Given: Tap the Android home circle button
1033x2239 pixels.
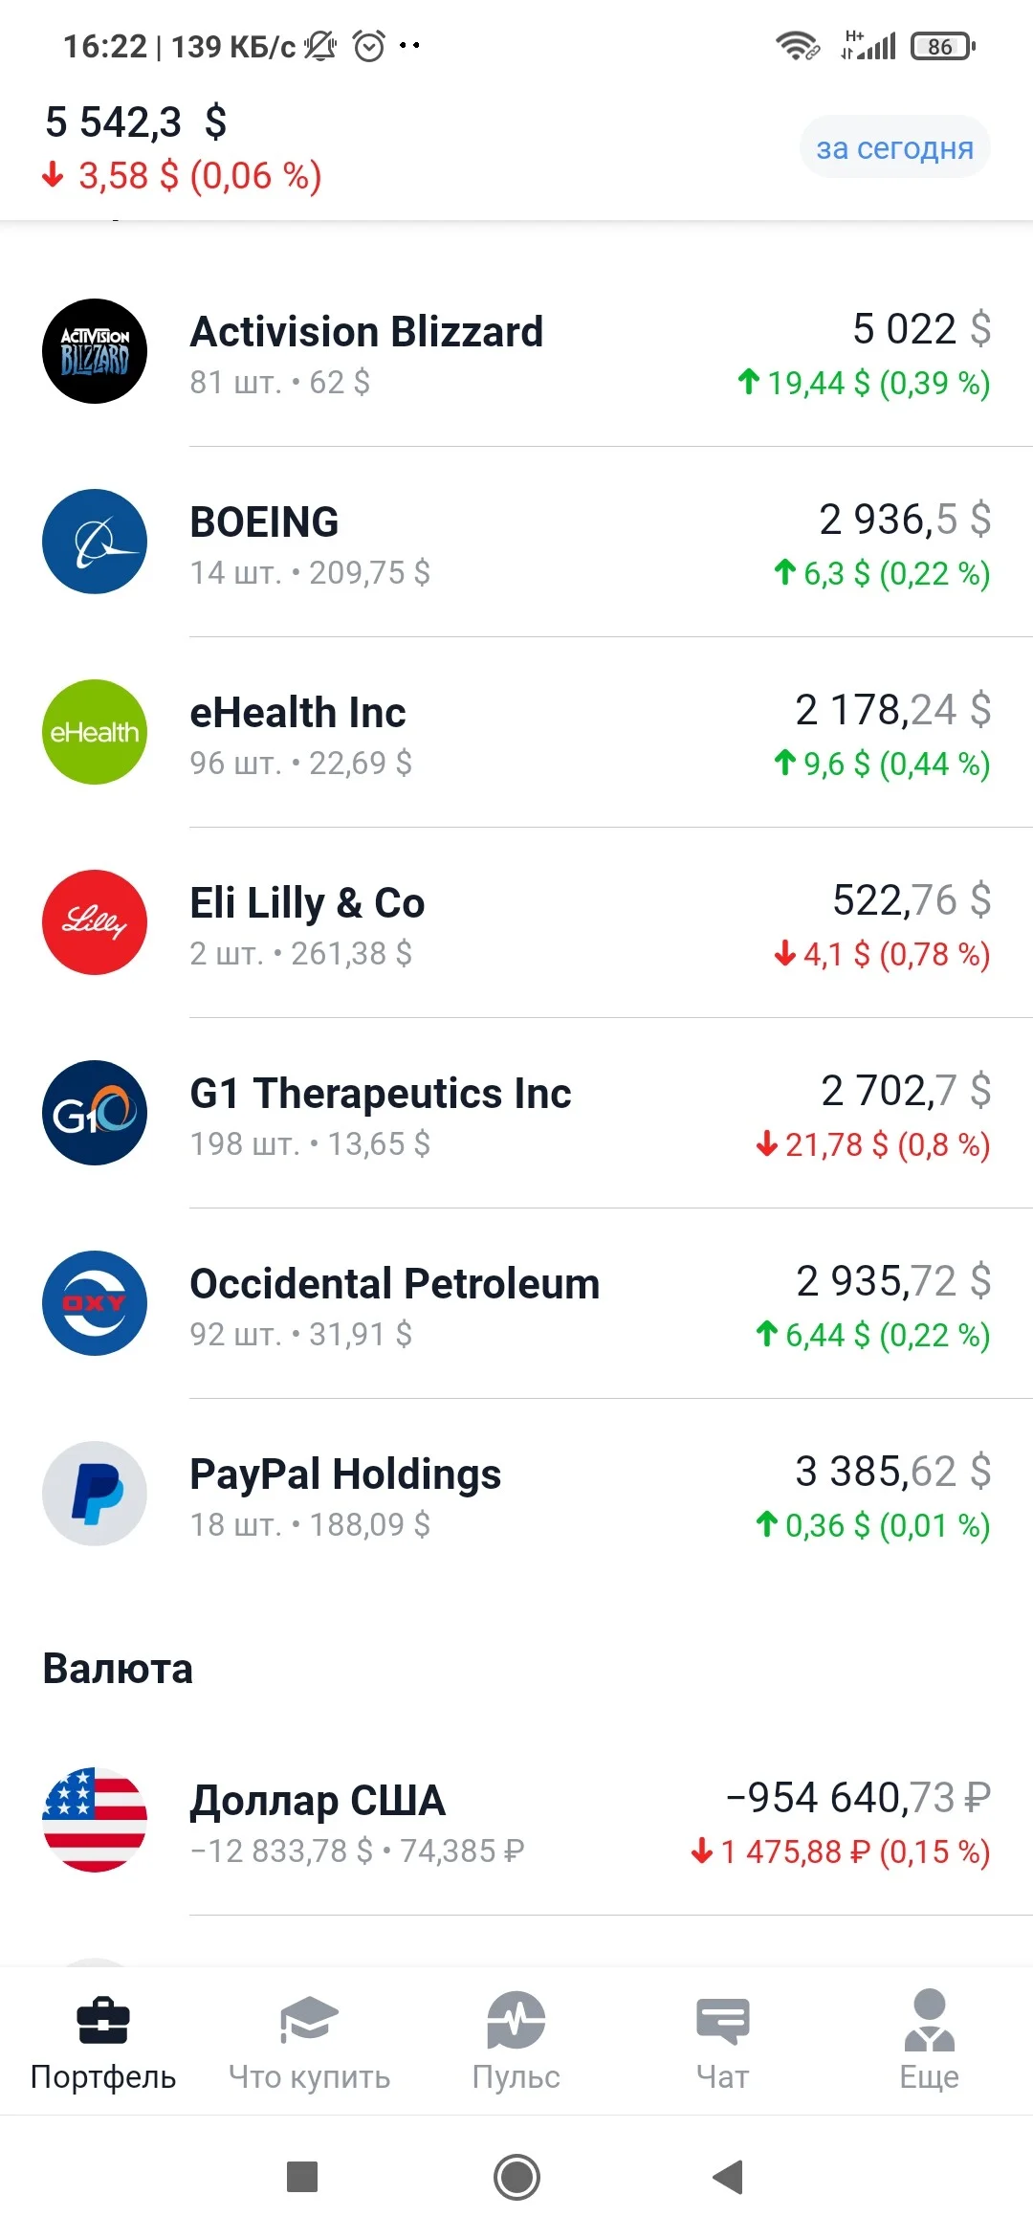Looking at the screenshot, I should click(x=516, y=2177).
